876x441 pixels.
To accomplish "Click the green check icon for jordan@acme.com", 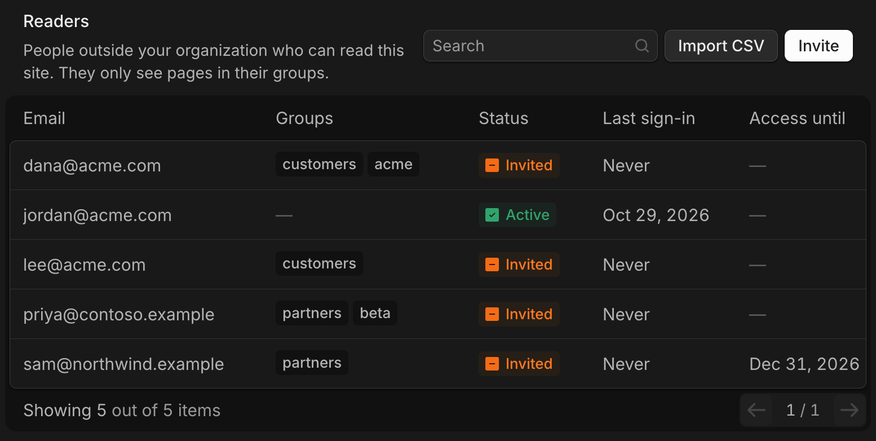I will pyautogui.click(x=492, y=215).
